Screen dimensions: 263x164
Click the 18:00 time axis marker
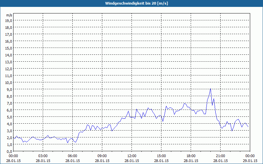click(x=191, y=156)
